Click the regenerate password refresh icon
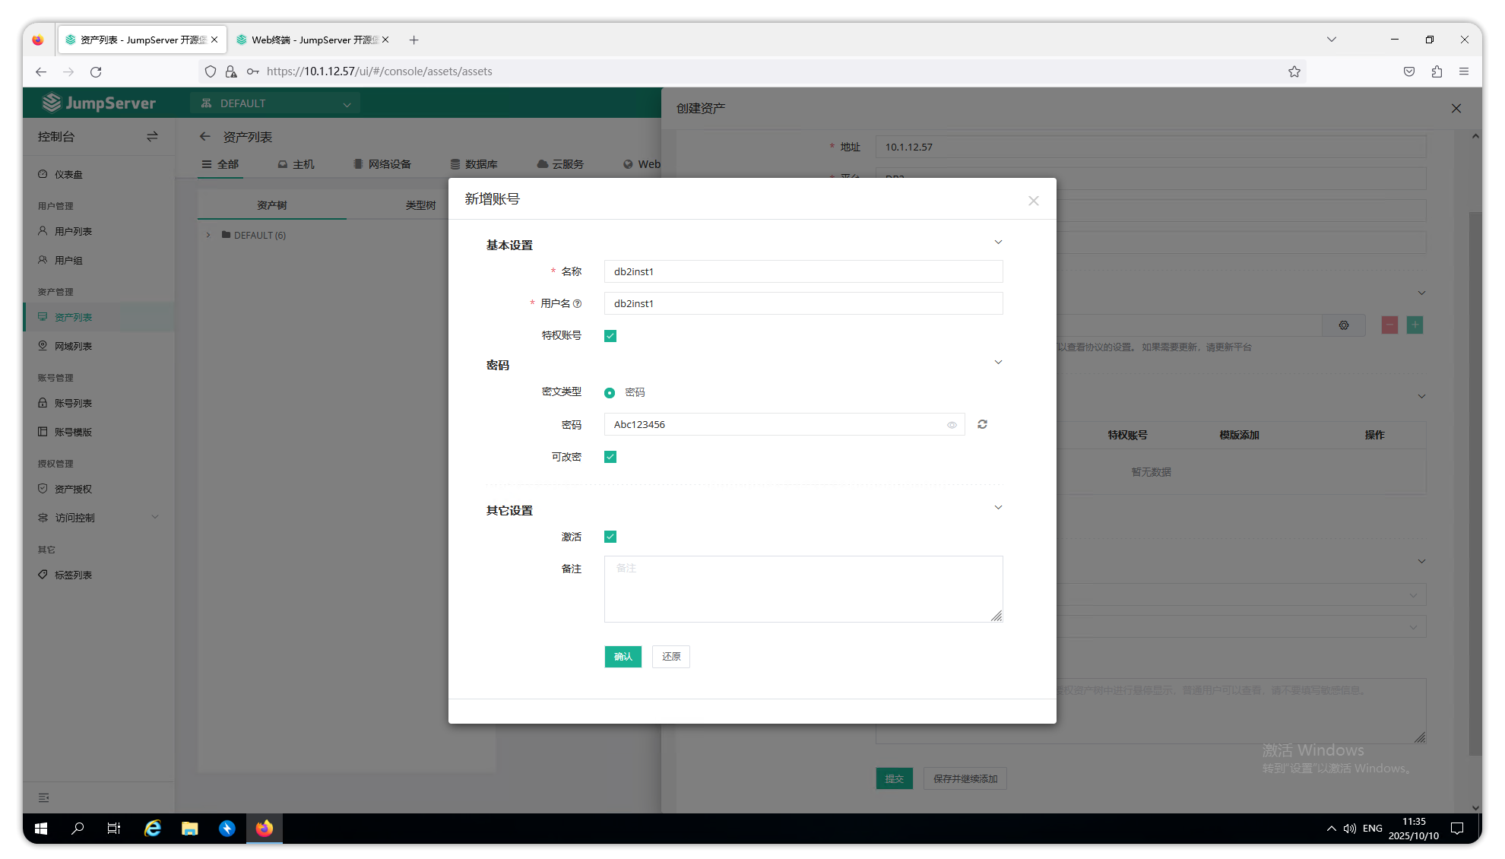The image size is (1505, 859). click(982, 424)
